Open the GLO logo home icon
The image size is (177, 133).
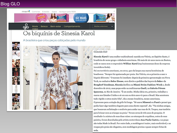click(26, 27)
